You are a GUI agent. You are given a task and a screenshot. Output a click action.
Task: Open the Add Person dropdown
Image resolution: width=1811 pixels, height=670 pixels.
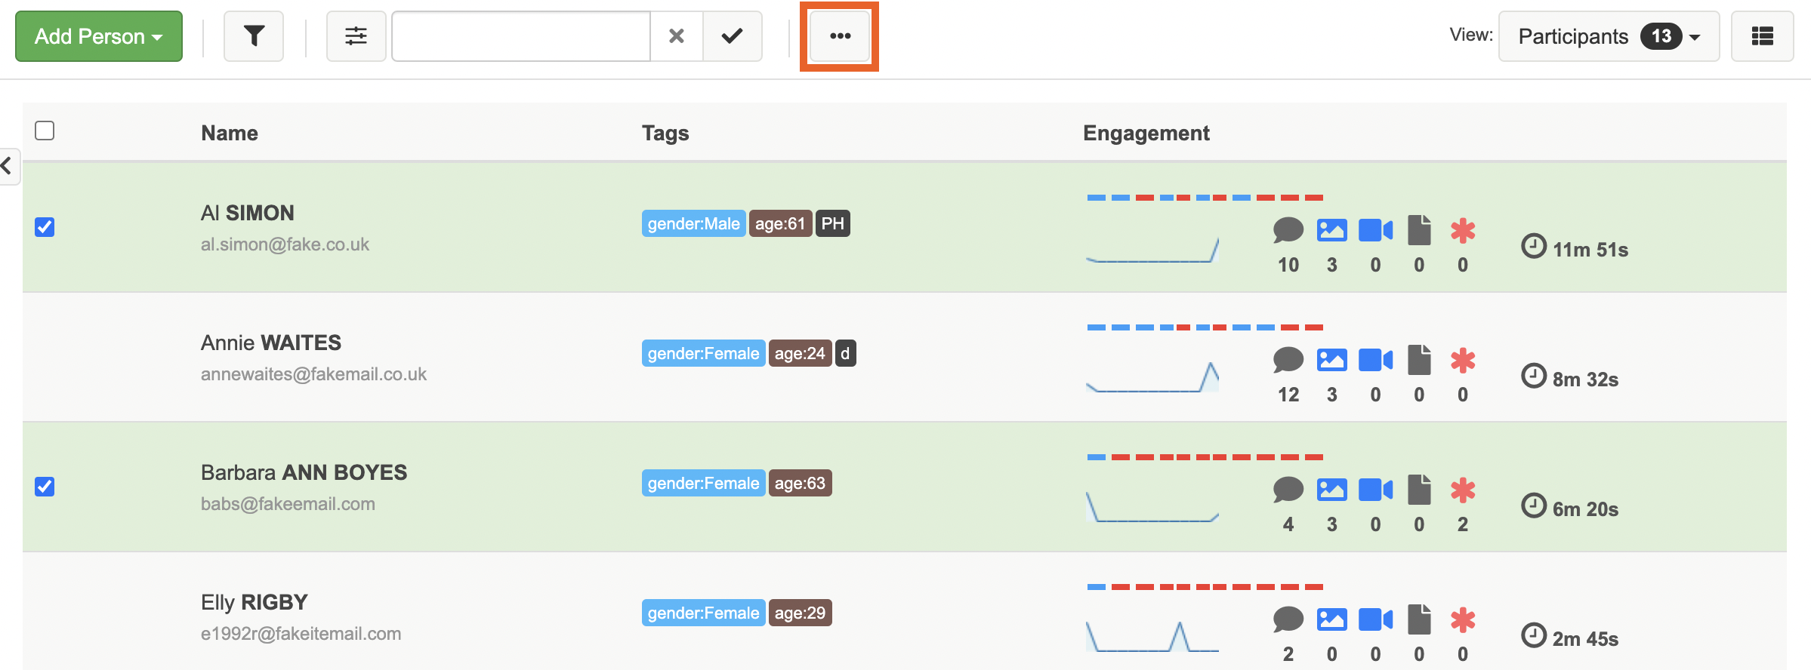(99, 36)
